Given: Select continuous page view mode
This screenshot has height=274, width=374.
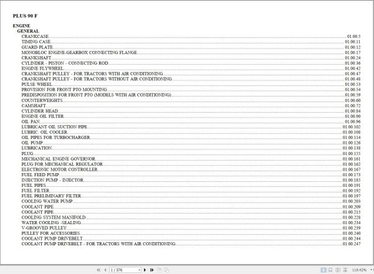Looking at the screenshot, I should pos(330,270).
